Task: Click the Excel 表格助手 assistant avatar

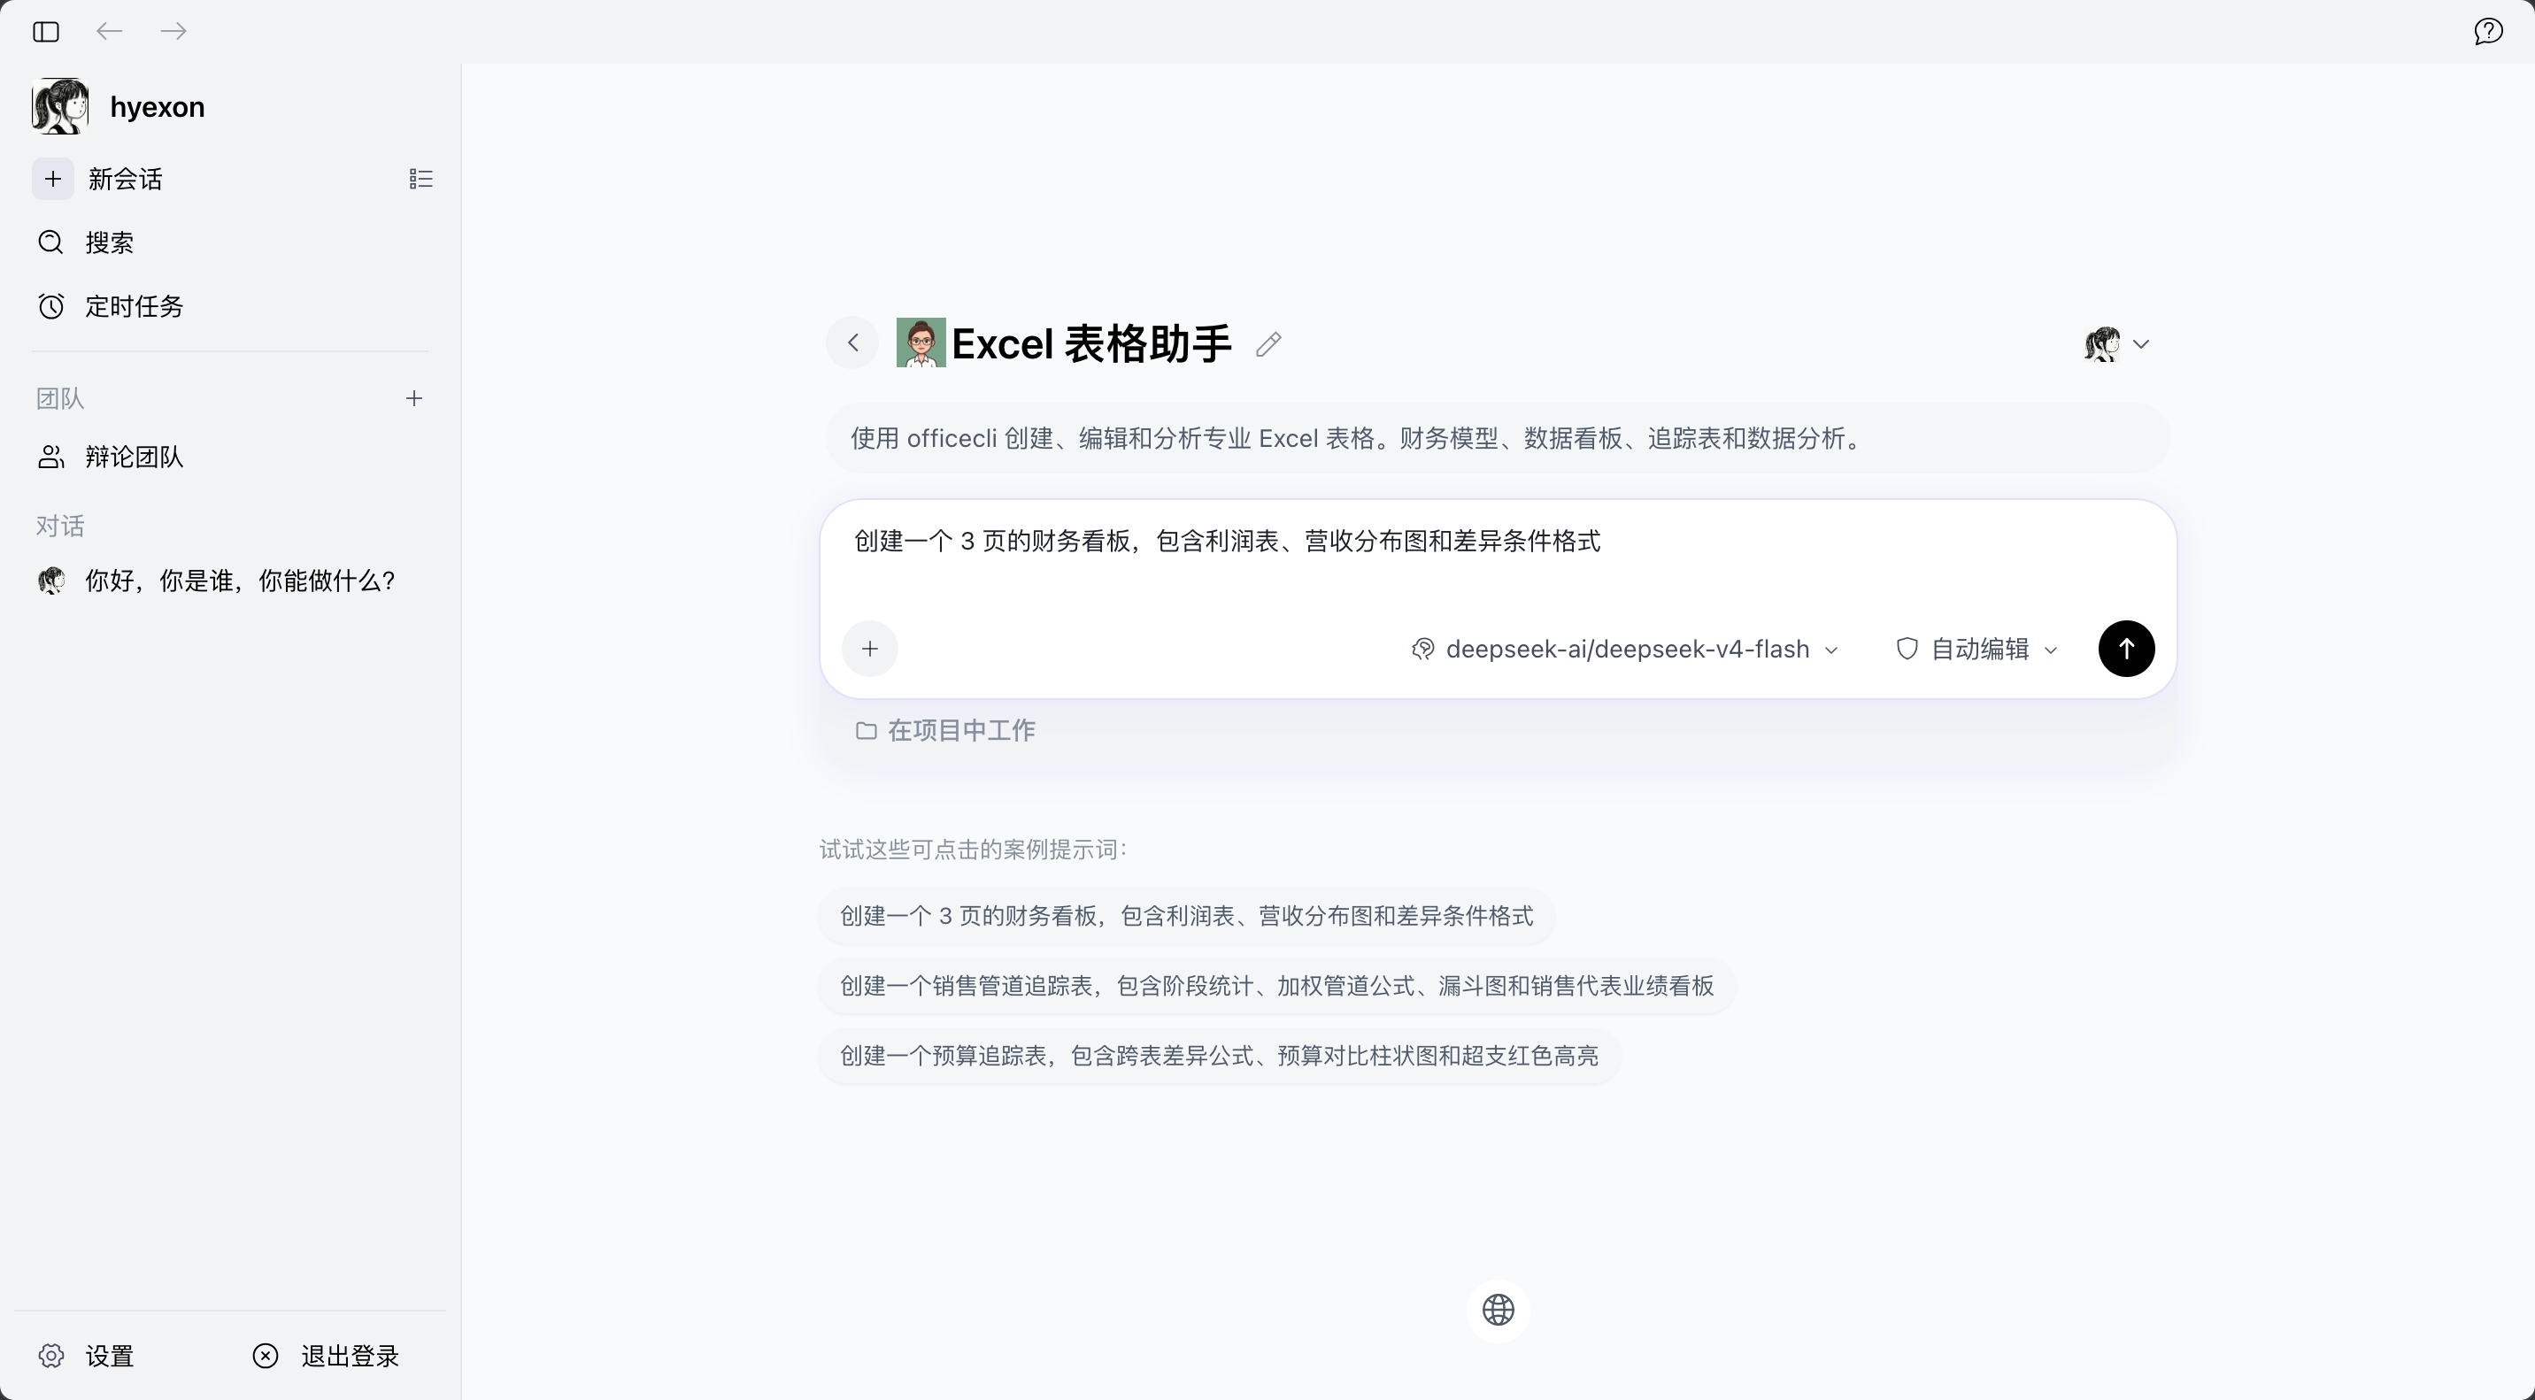Action: point(921,342)
